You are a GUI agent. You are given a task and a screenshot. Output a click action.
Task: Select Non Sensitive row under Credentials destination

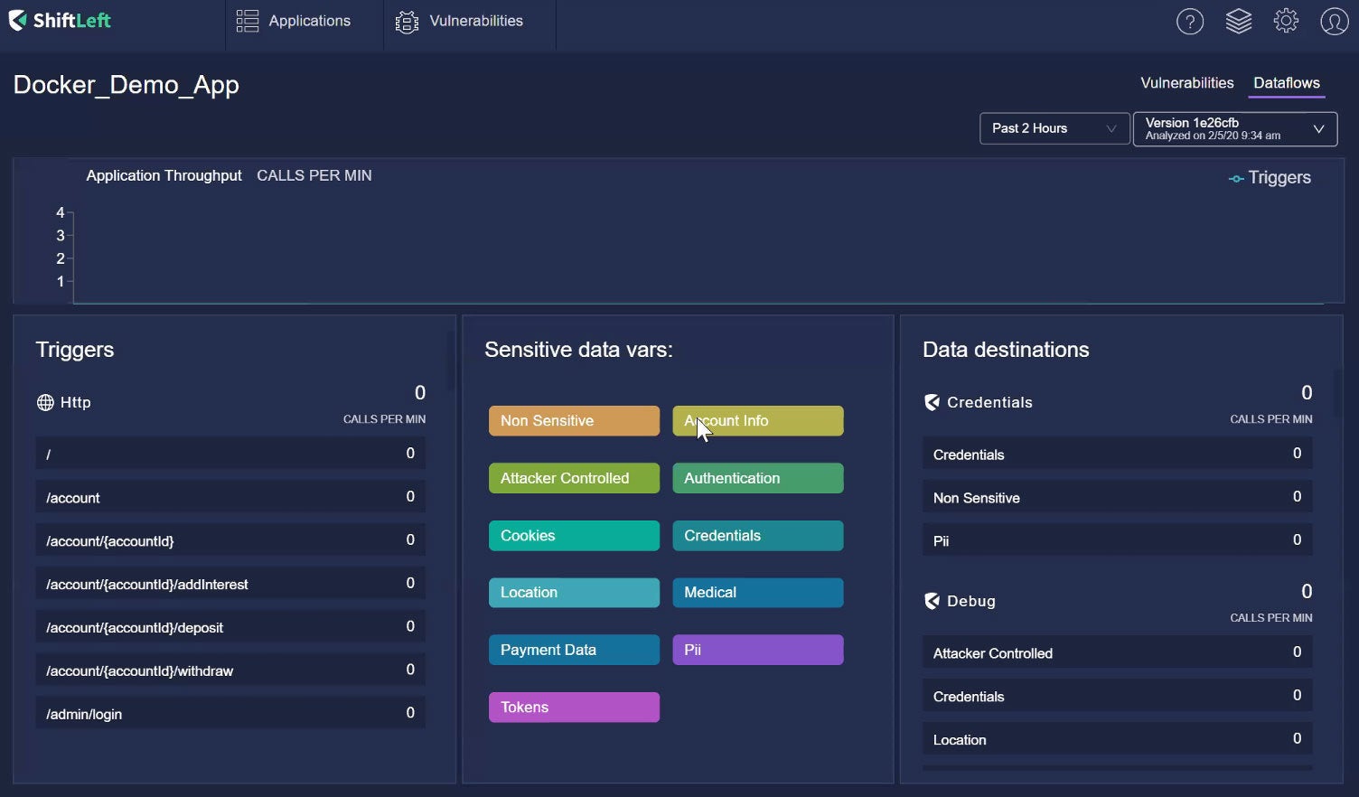pos(1118,497)
